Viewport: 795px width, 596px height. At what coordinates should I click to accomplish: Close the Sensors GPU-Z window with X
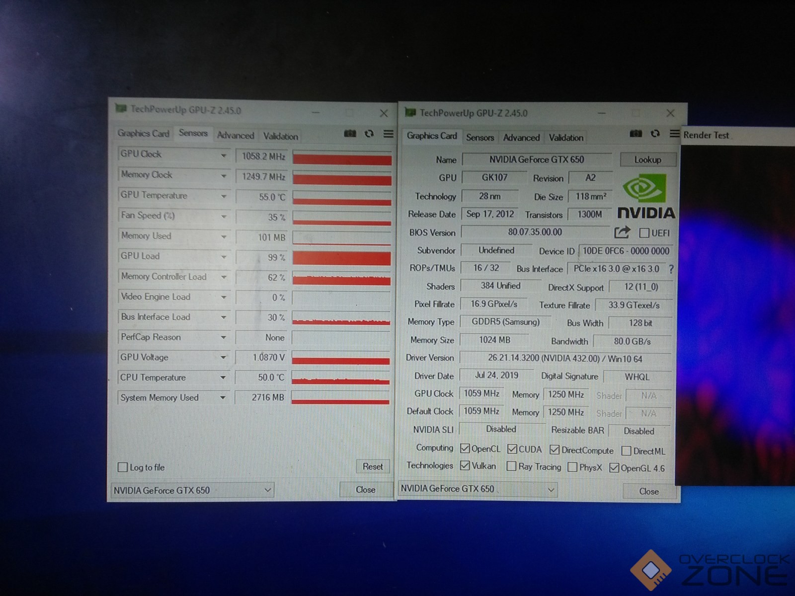[384, 114]
